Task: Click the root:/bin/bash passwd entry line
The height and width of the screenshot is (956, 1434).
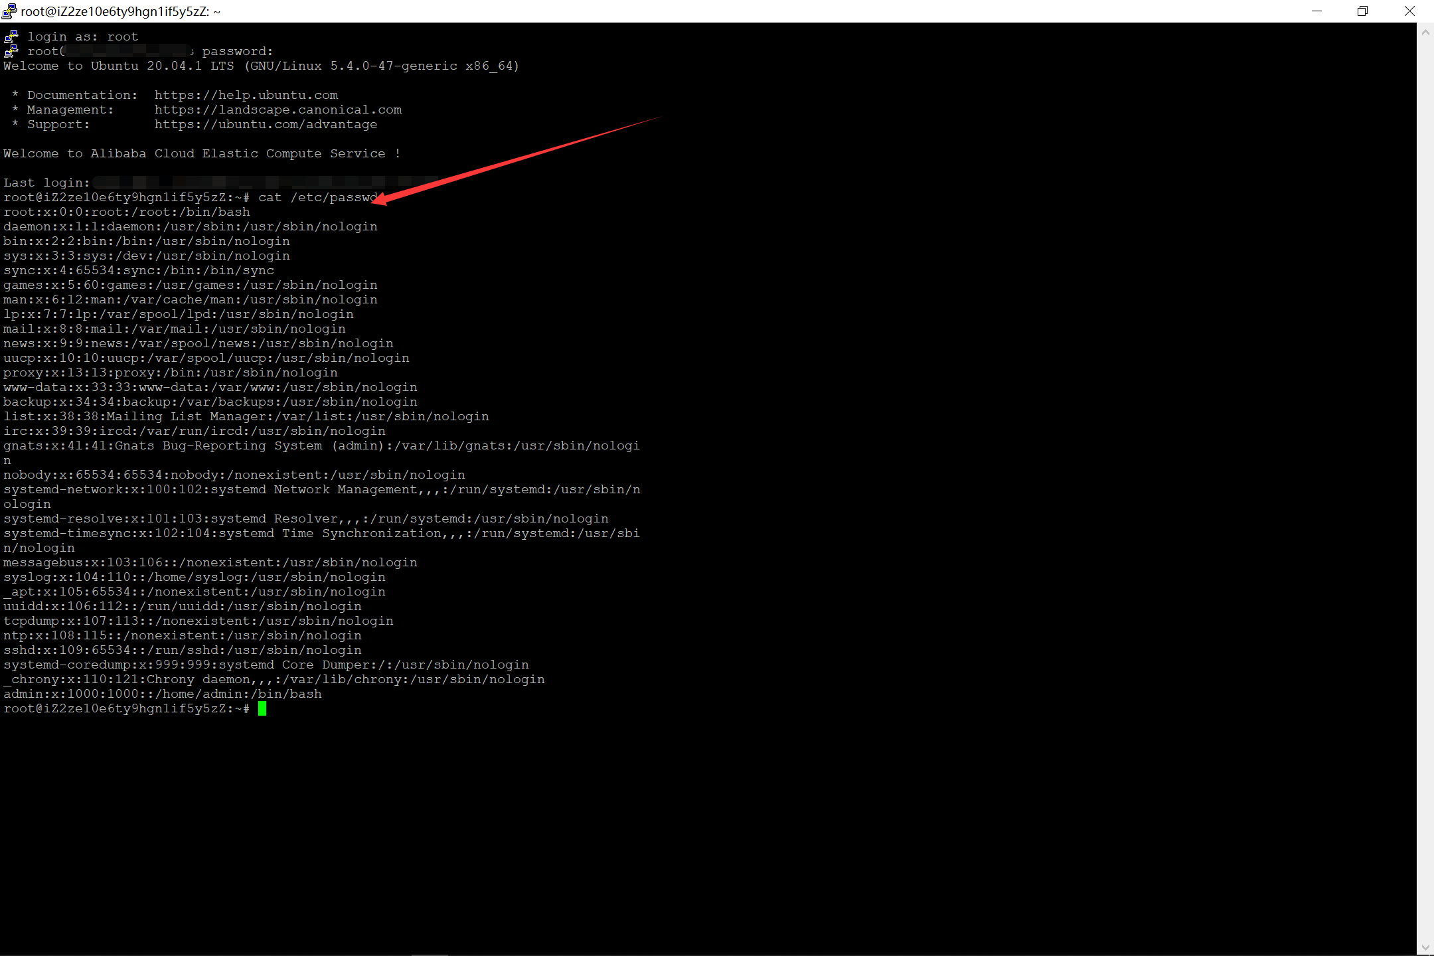Action: click(x=126, y=212)
